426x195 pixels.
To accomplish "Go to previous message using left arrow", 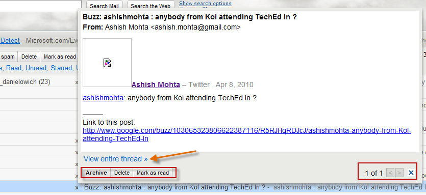I will (390, 173).
